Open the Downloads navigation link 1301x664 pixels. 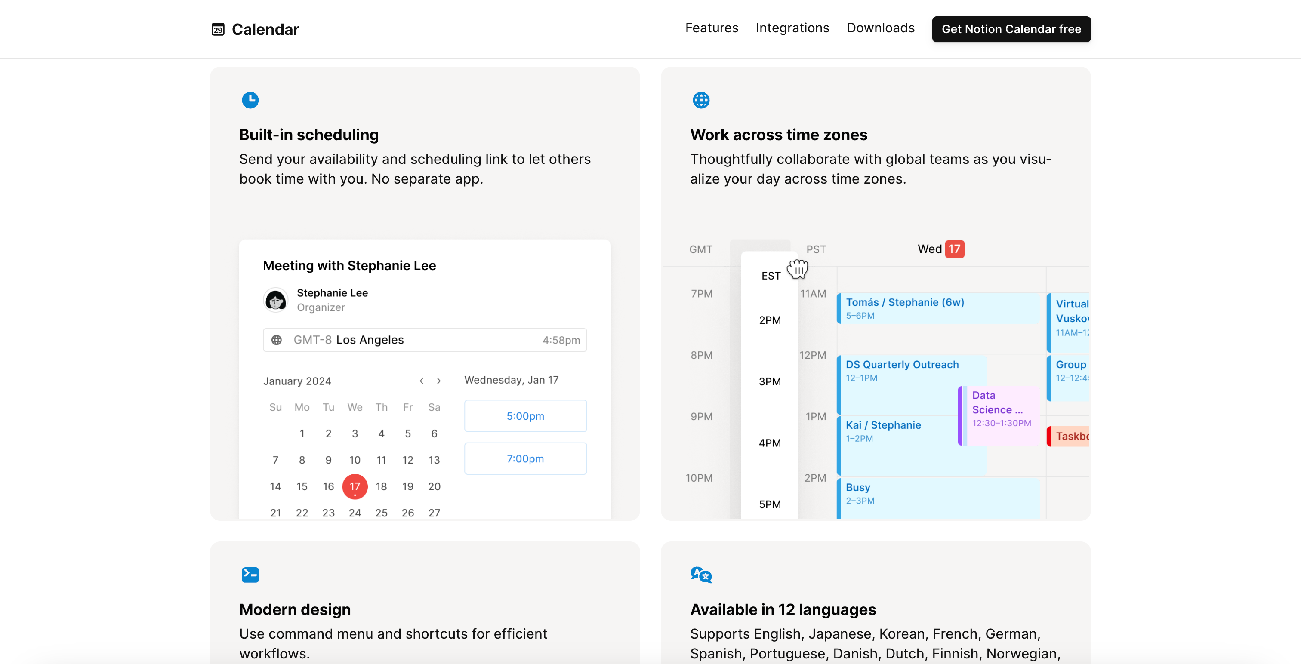880,28
